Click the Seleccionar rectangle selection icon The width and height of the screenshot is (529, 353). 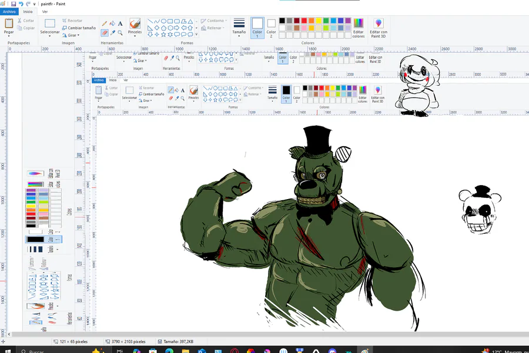click(50, 23)
